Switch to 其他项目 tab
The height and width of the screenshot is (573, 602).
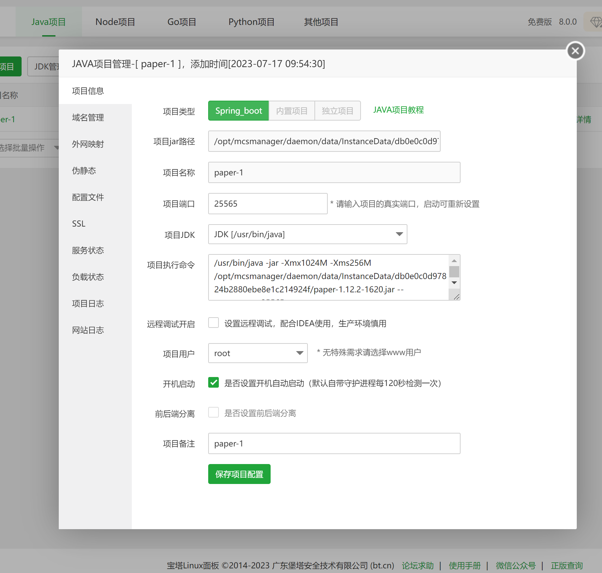pos(321,22)
